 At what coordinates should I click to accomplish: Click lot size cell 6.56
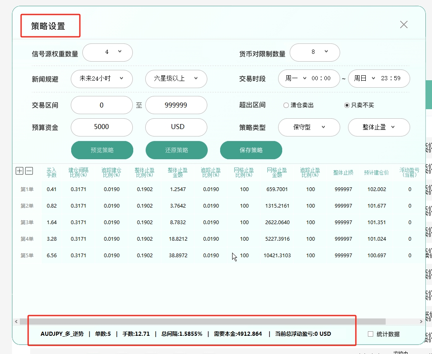coord(52,256)
